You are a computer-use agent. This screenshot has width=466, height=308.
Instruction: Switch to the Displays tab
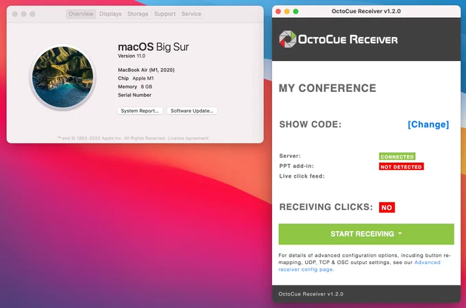(x=110, y=14)
